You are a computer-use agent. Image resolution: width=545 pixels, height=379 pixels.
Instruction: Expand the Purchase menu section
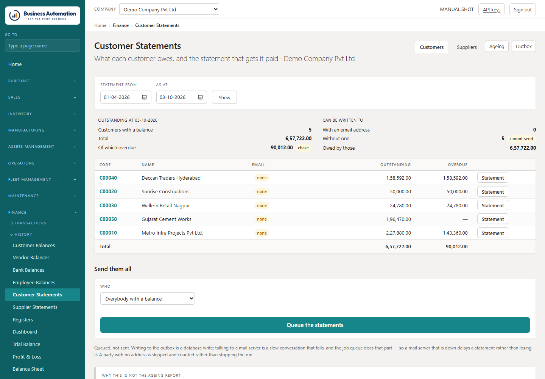pos(42,81)
